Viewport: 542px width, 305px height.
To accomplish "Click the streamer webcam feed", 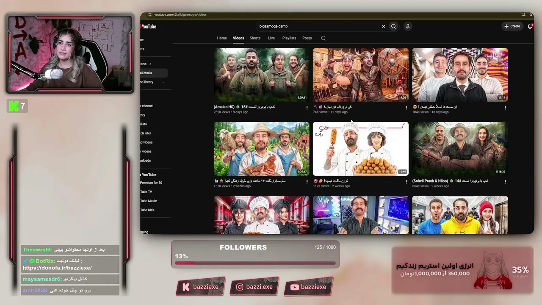I will click(69, 53).
